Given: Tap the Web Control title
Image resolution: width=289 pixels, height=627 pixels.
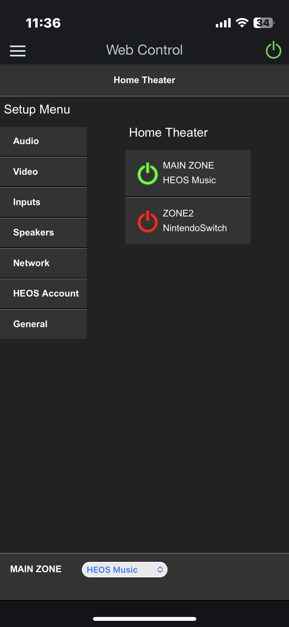Looking at the screenshot, I should (144, 50).
